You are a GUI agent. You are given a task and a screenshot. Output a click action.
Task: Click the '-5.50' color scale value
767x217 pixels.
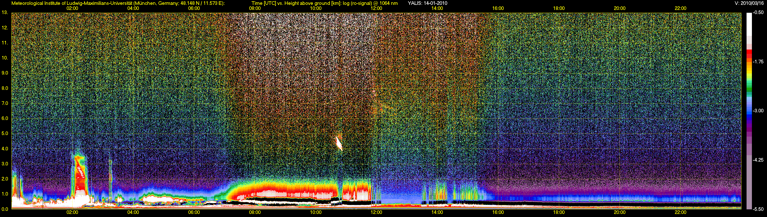coord(758,209)
